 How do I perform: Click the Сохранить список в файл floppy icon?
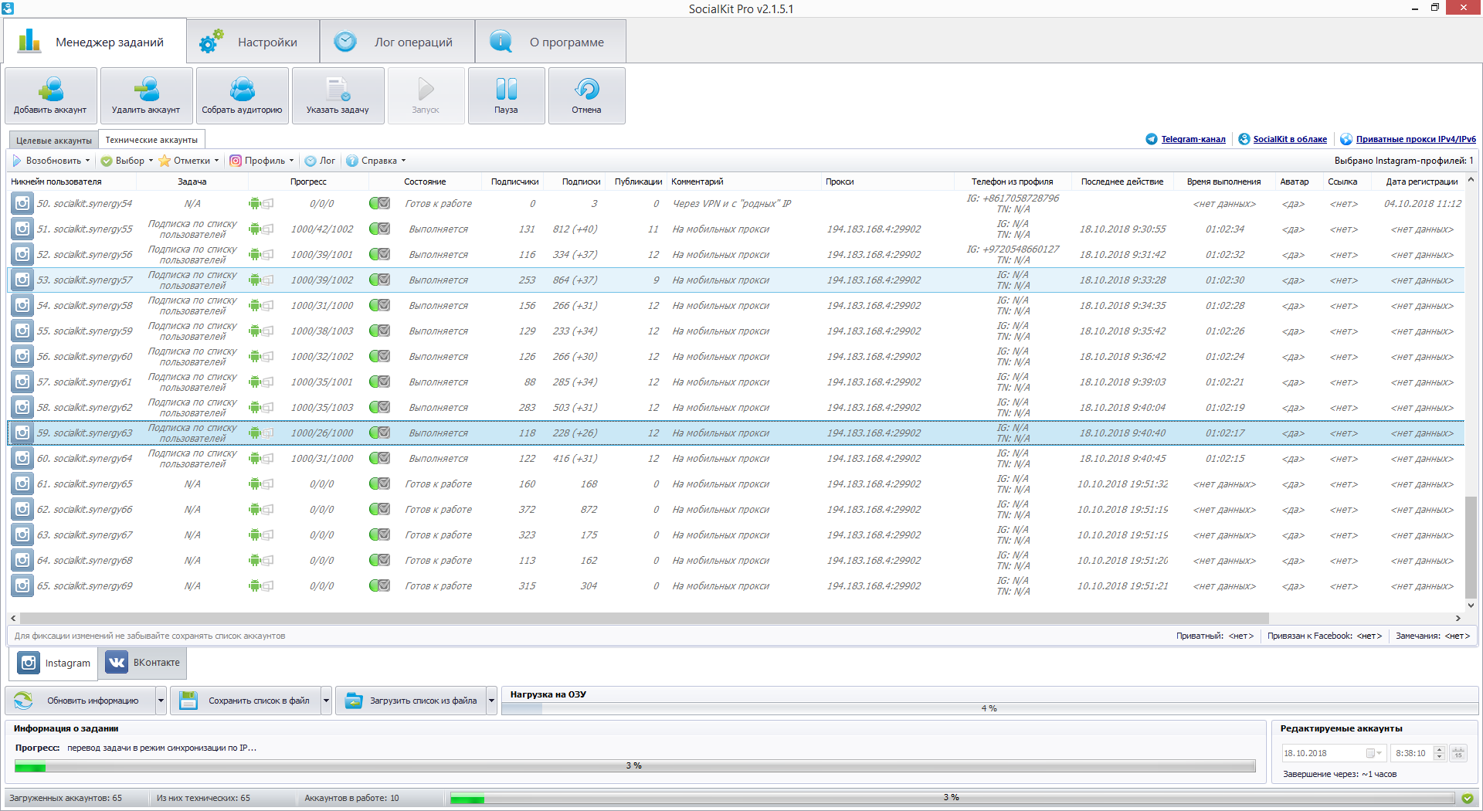click(x=188, y=701)
